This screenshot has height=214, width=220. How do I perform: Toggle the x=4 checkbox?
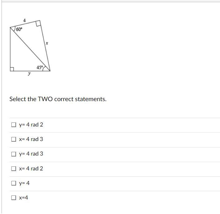point(14,198)
